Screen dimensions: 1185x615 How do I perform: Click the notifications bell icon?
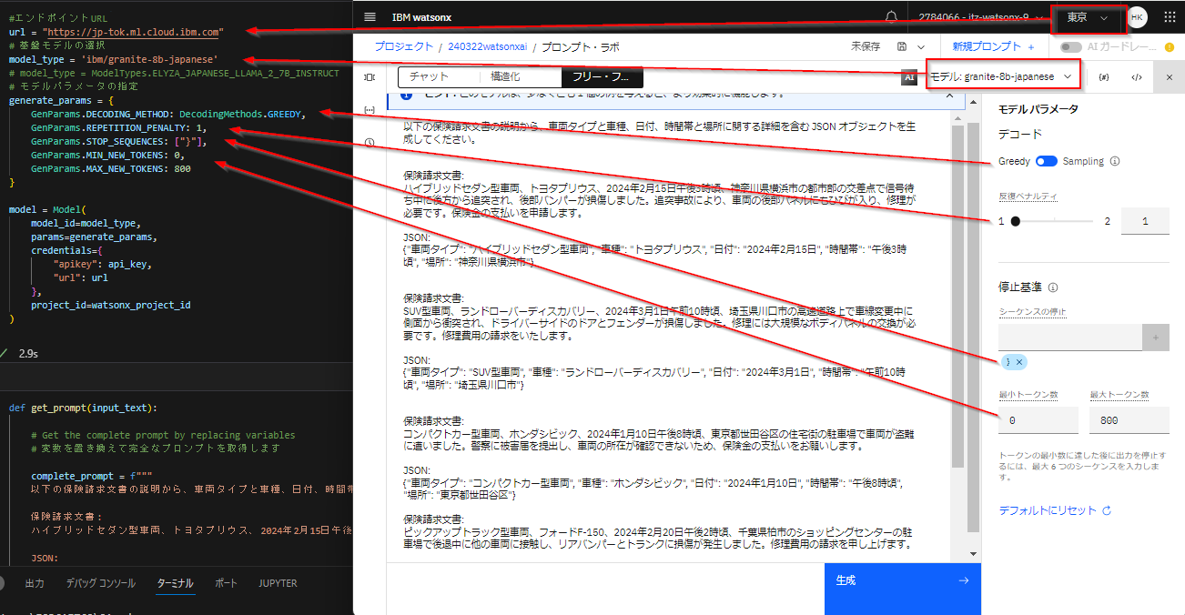click(x=891, y=17)
